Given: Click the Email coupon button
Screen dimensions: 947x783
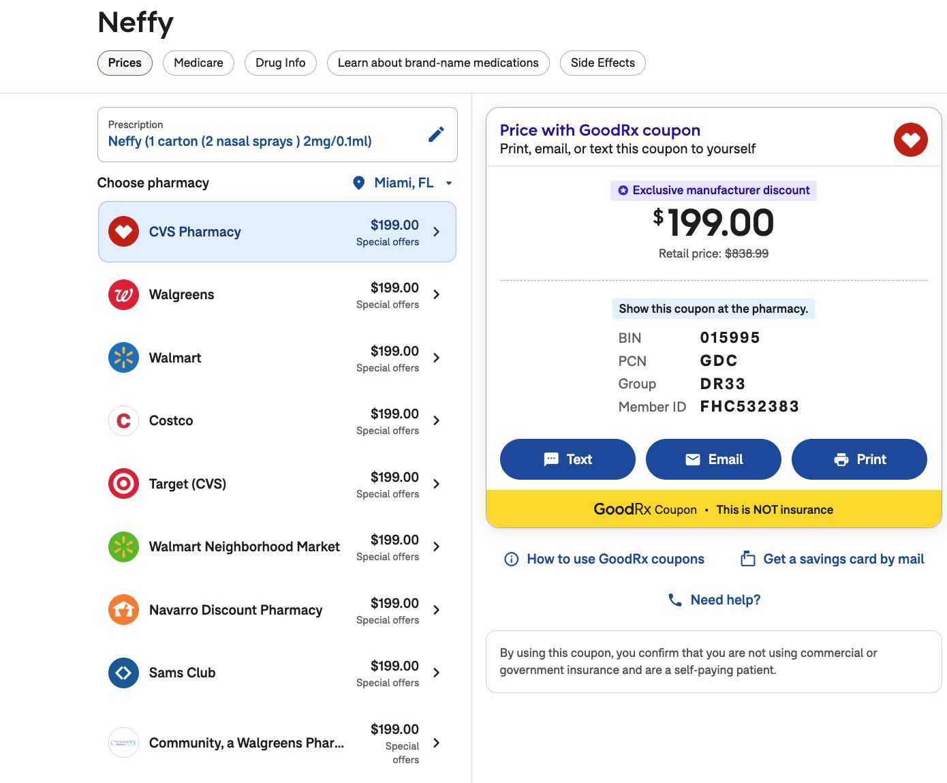Looking at the screenshot, I should (x=713, y=459).
